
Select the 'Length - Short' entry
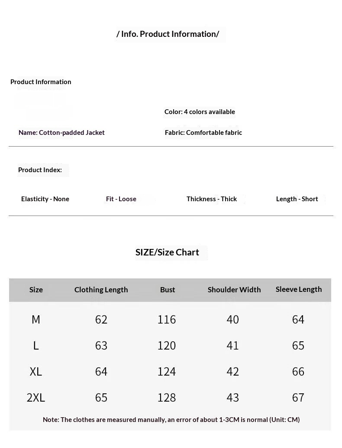(297, 199)
